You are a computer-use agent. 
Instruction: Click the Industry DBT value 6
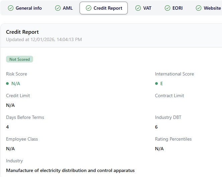click(x=156, y=127)
